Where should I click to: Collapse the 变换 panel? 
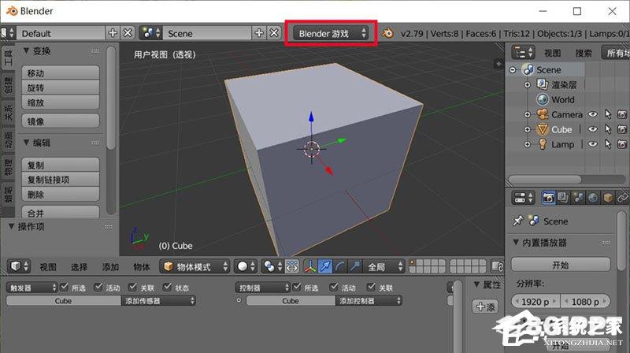tap(26, 50)
